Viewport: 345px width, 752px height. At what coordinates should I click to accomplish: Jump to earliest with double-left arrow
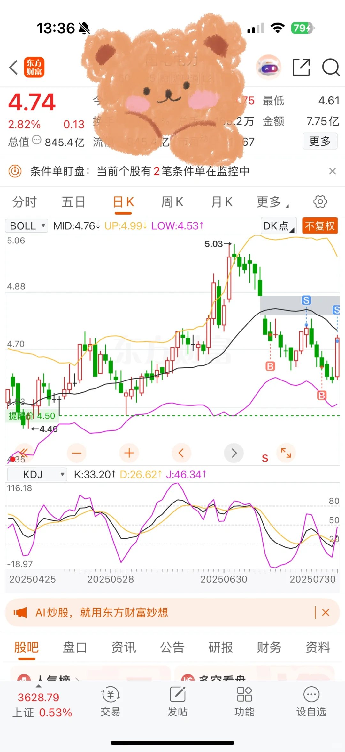point(24,453)
